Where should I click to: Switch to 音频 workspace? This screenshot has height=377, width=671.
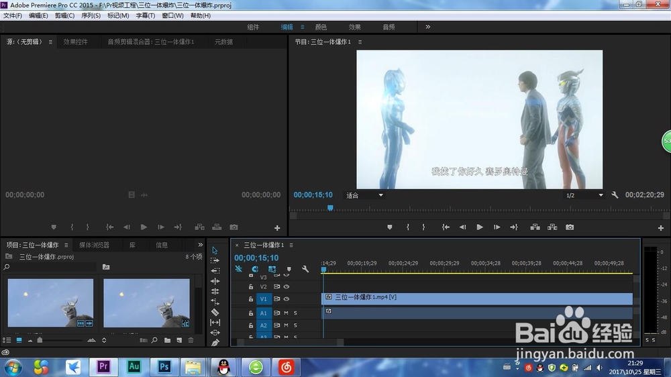coord(389,27)
